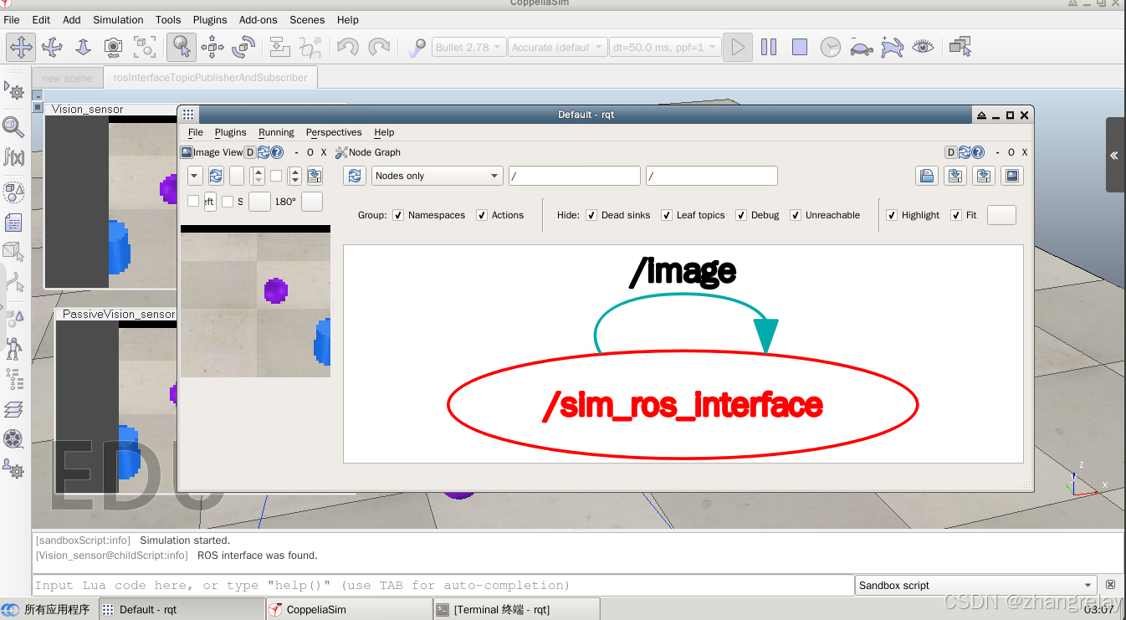Viewport: 1126px width, 620px height.
Task: Open the Image View topic dropdown
Action: 195,176
